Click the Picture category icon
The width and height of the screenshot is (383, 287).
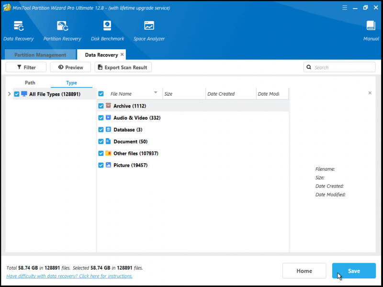[108, 165]
